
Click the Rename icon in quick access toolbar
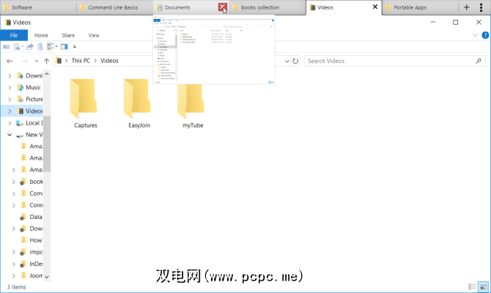coord(7,47)
